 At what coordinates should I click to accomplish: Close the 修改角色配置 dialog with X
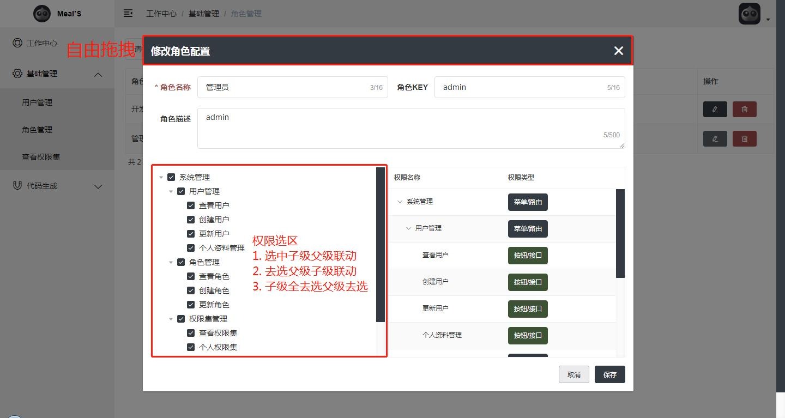tap(618, 51)
